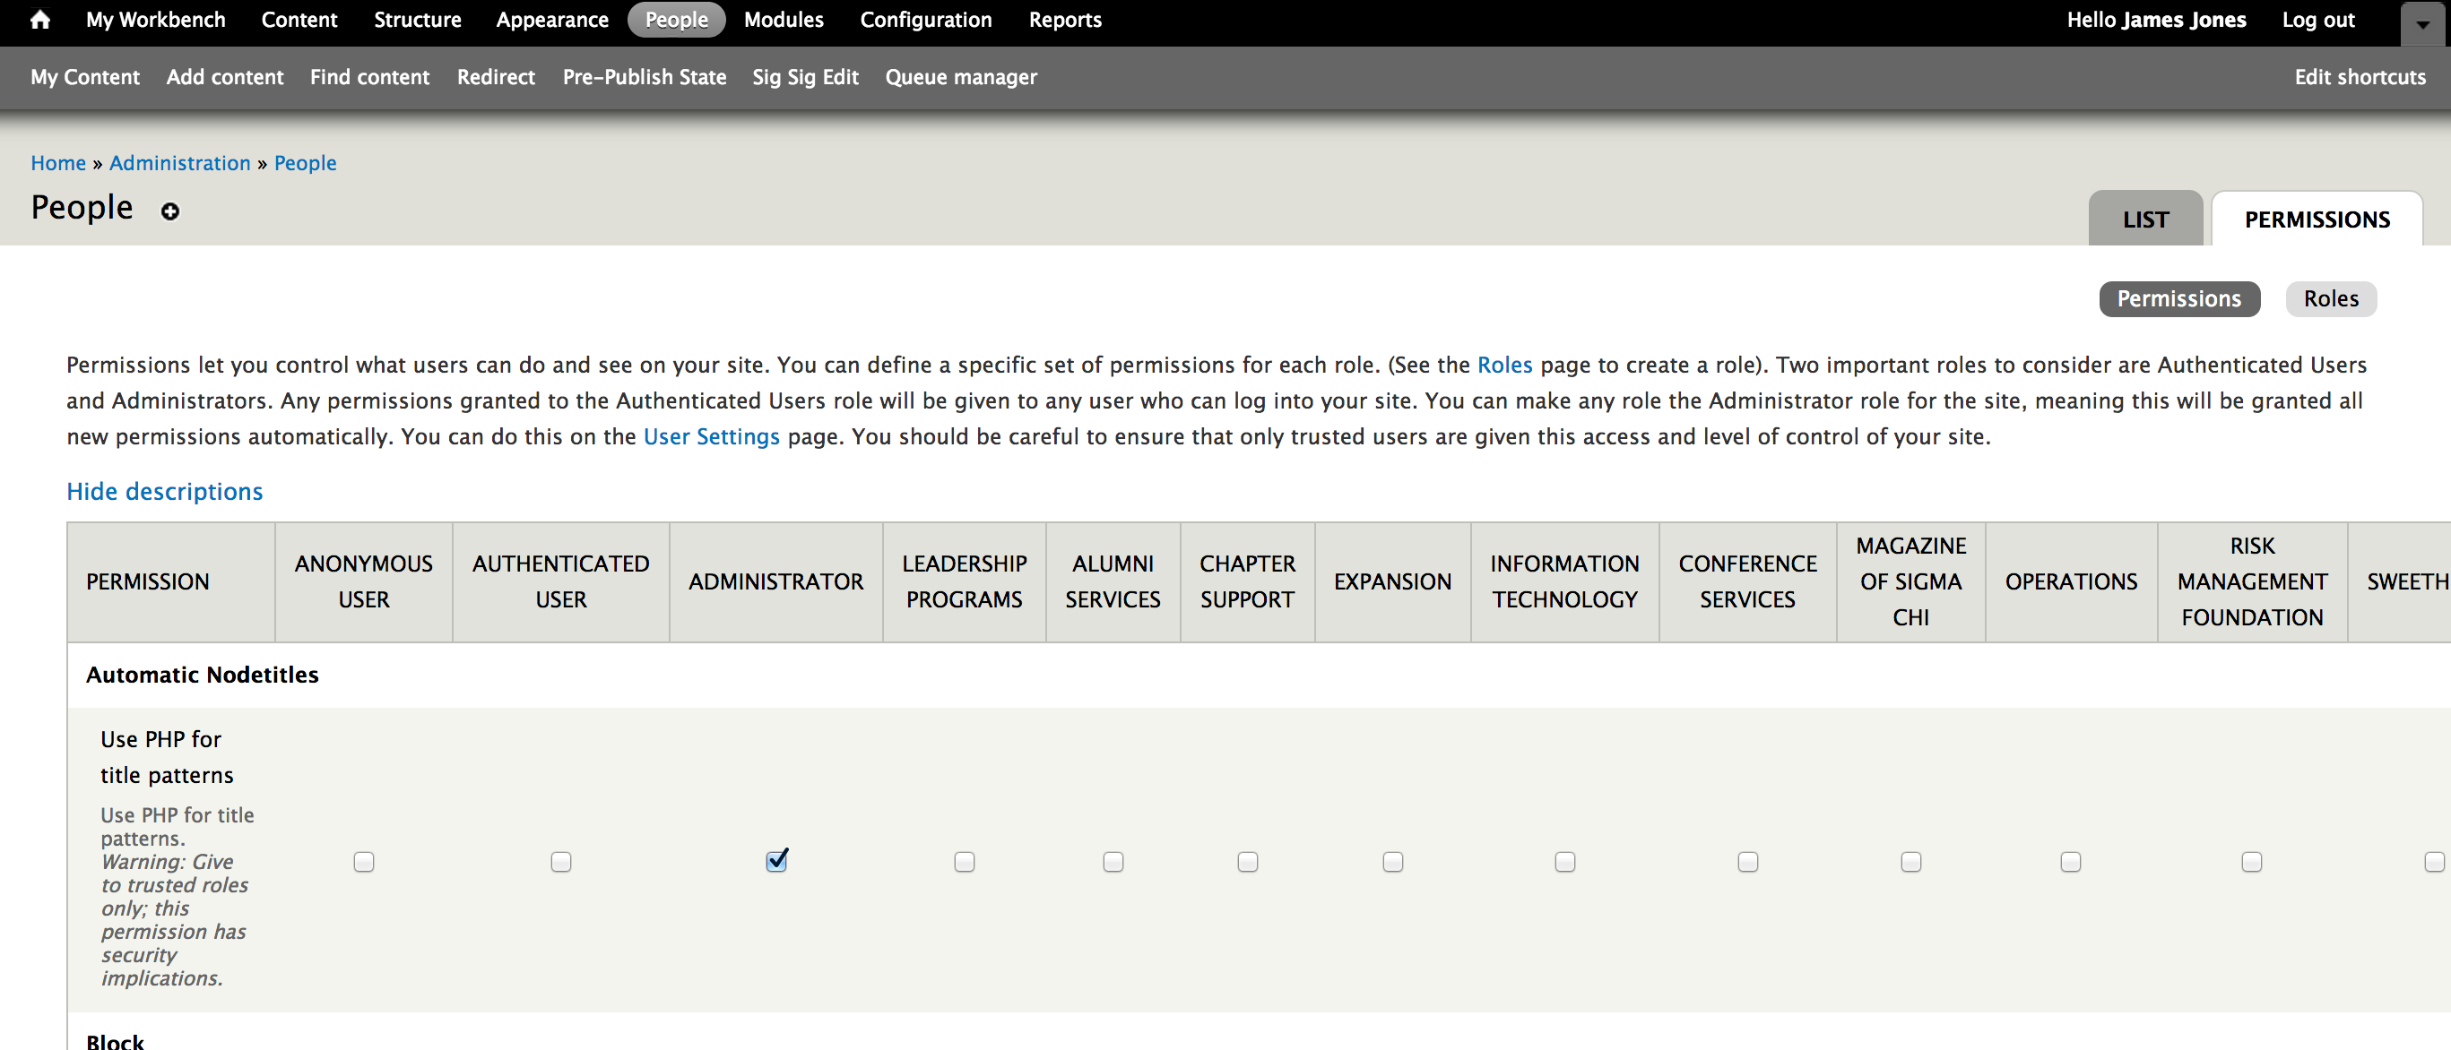Log out of the site

(x=2317, y=20)
